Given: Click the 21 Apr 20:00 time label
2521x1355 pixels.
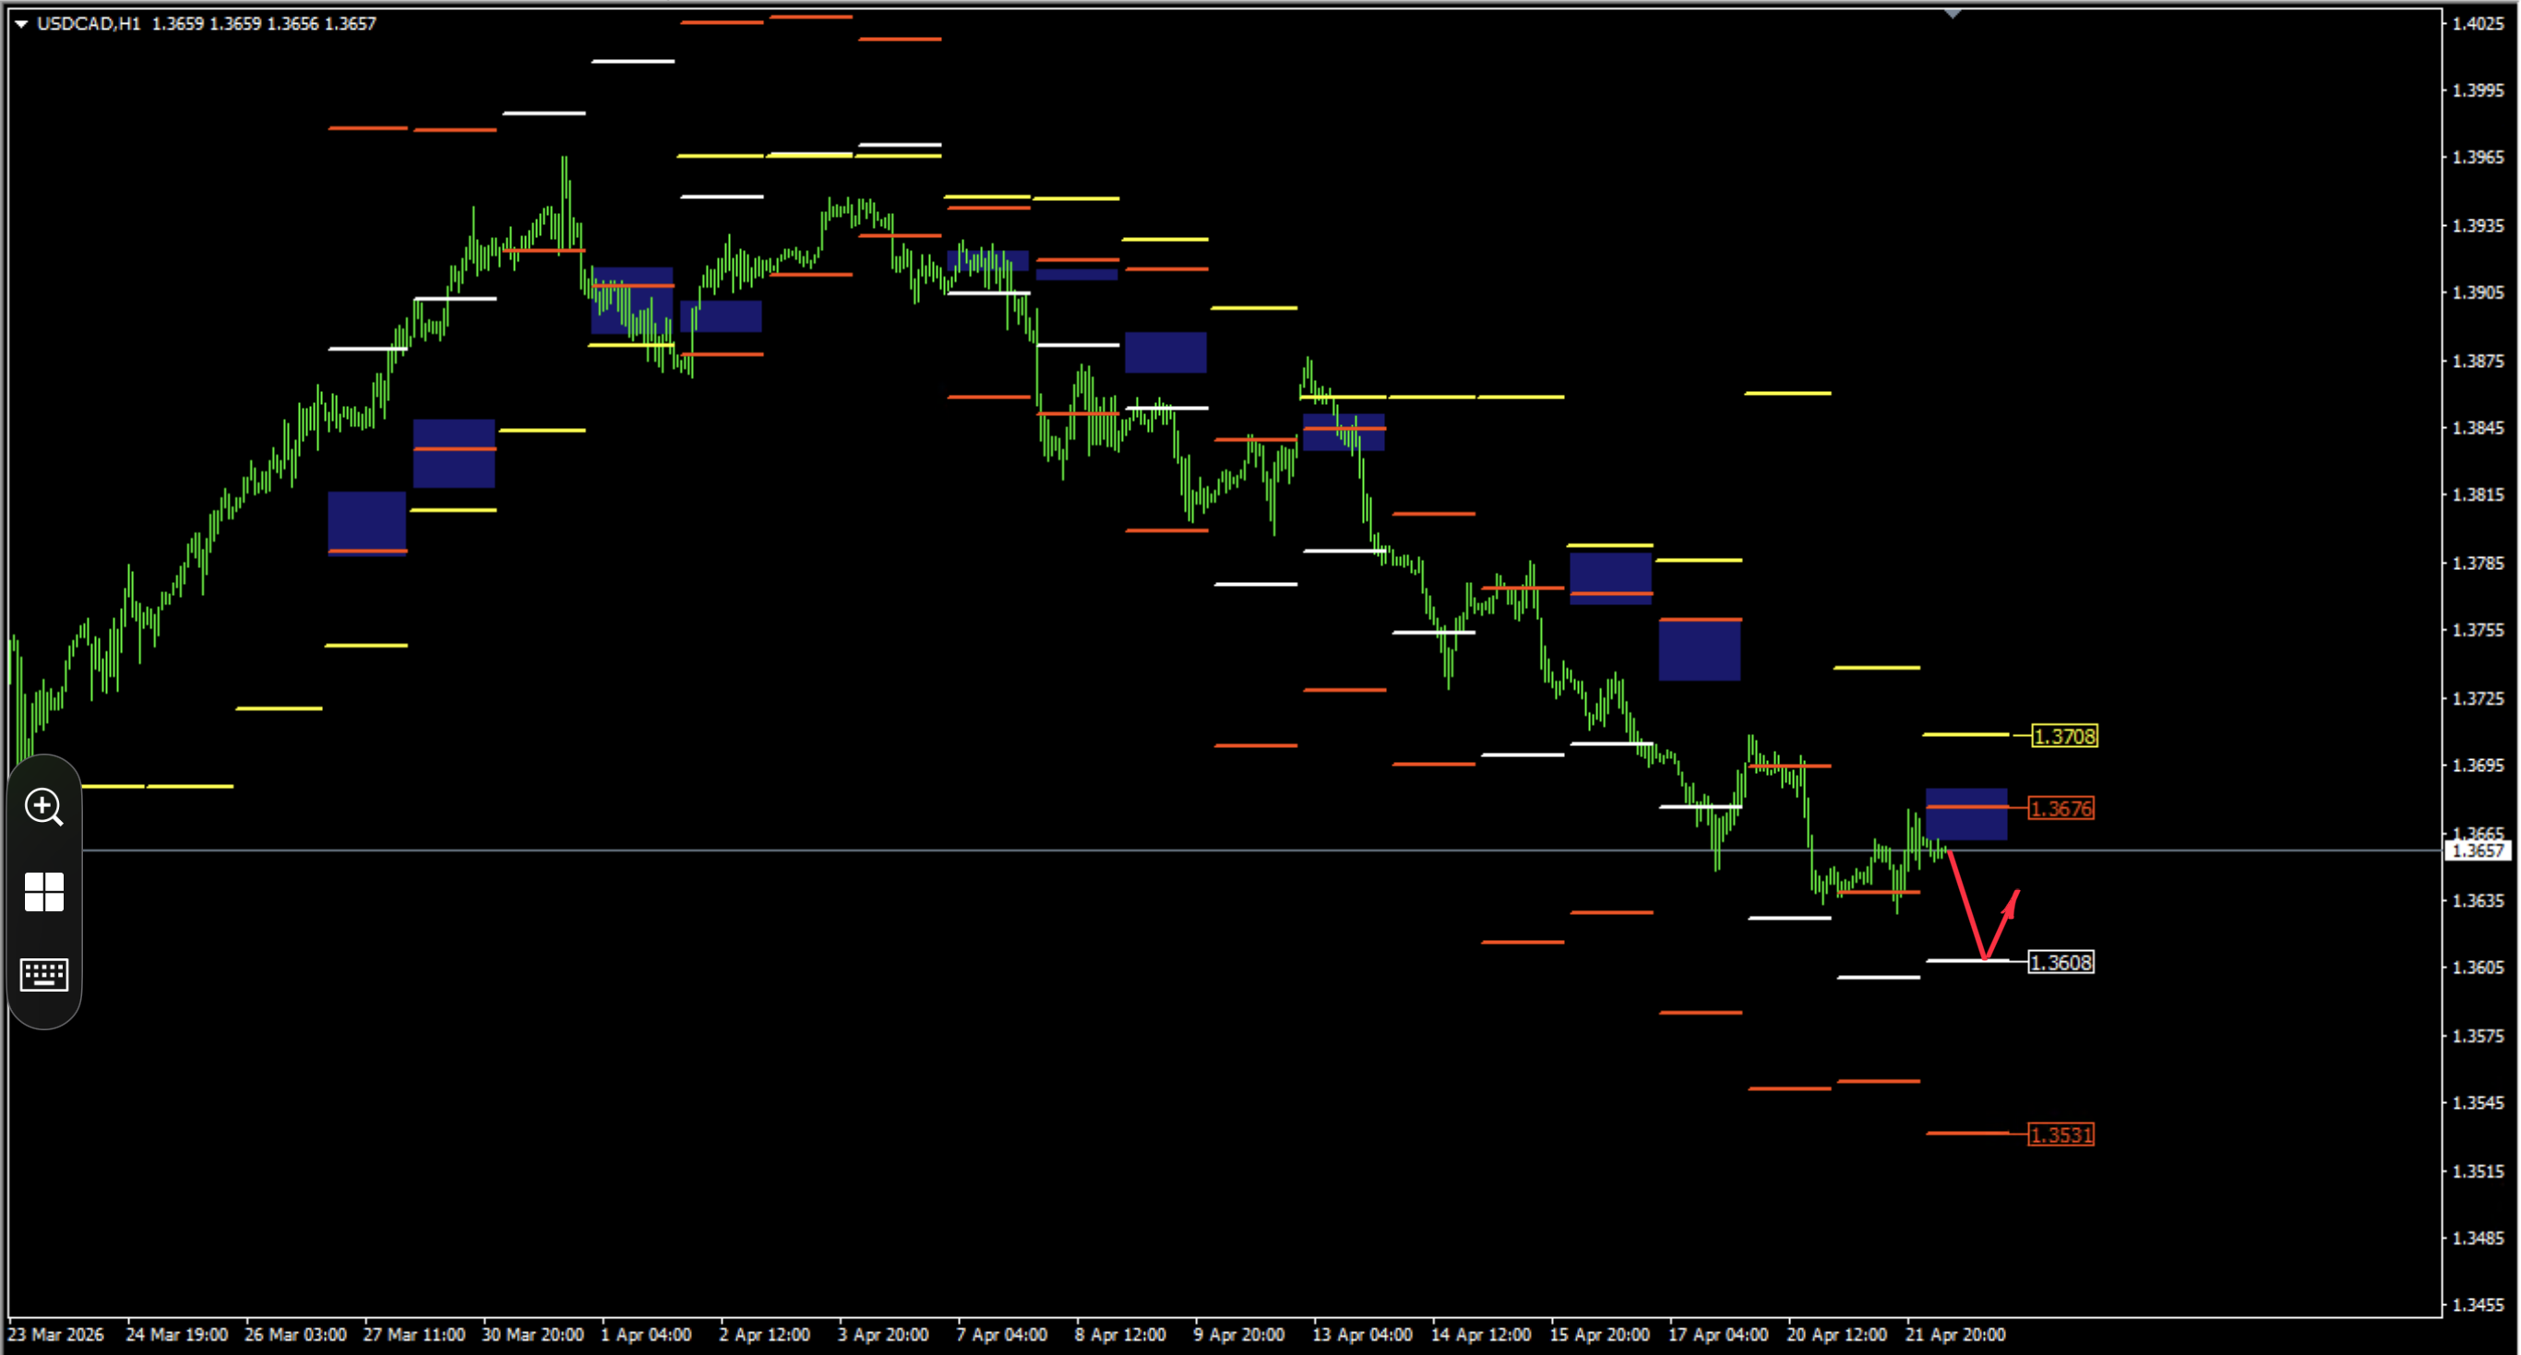Looking at the screenshot, I should click(1954, 1335).
